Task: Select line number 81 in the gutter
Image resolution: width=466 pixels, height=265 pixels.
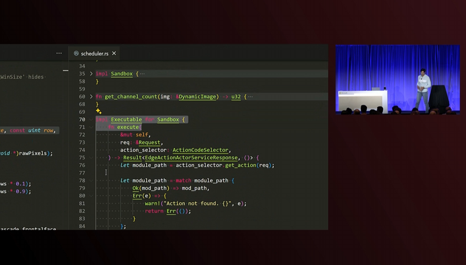Action: click(x=82, y=203)
